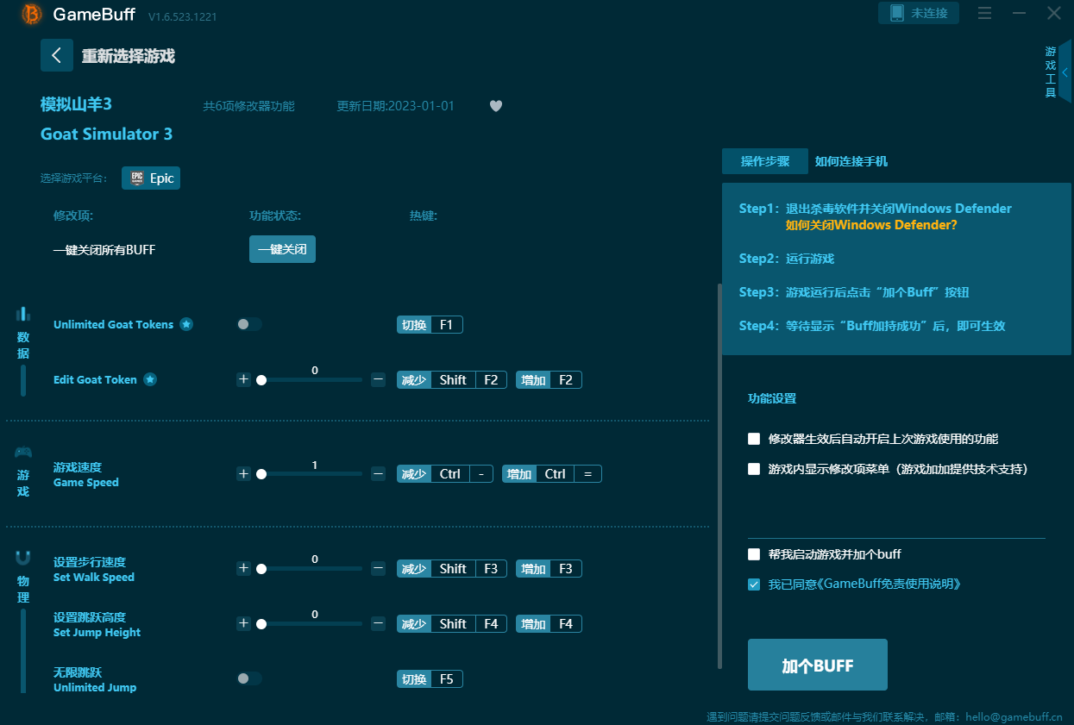
Task: Minimize the GameBuff window
Action: pyautogui.click(x=1019, y=13)
